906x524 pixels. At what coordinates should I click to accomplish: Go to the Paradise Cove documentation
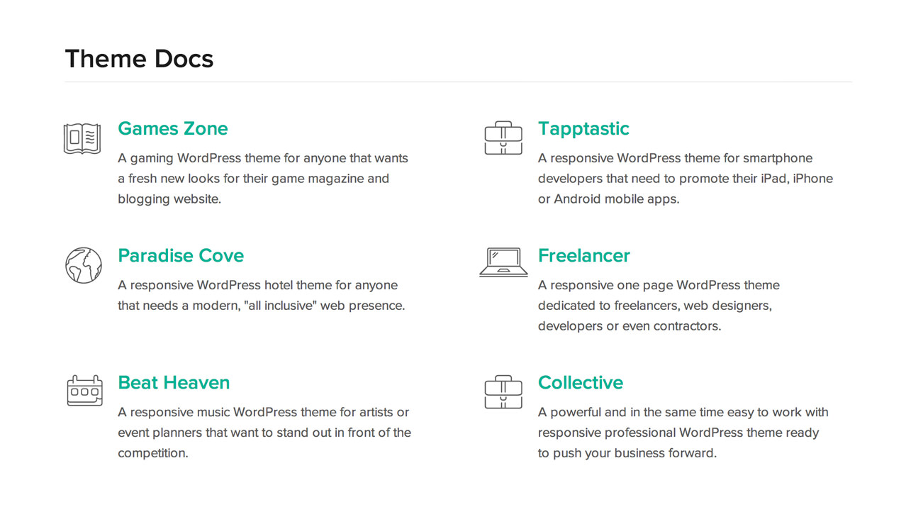coord(181,255)
